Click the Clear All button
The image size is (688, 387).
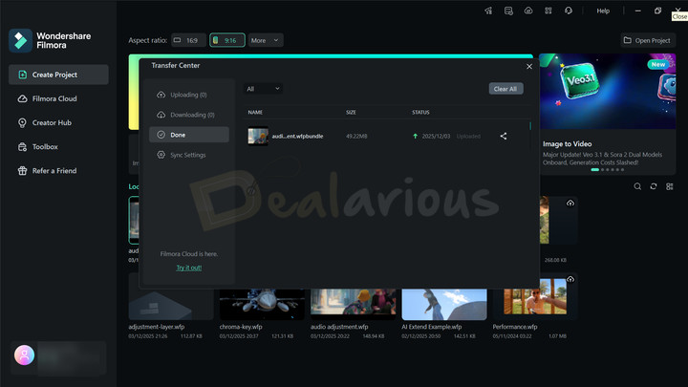point(505,89)
